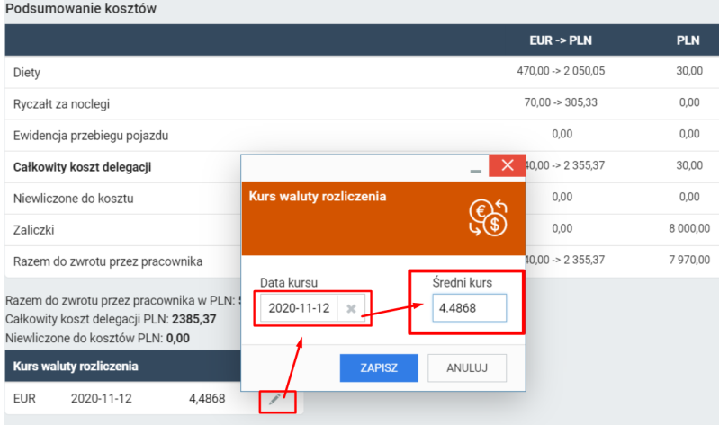Click the Zaliczki PLN value 8 000,00

tap(689, 228)
